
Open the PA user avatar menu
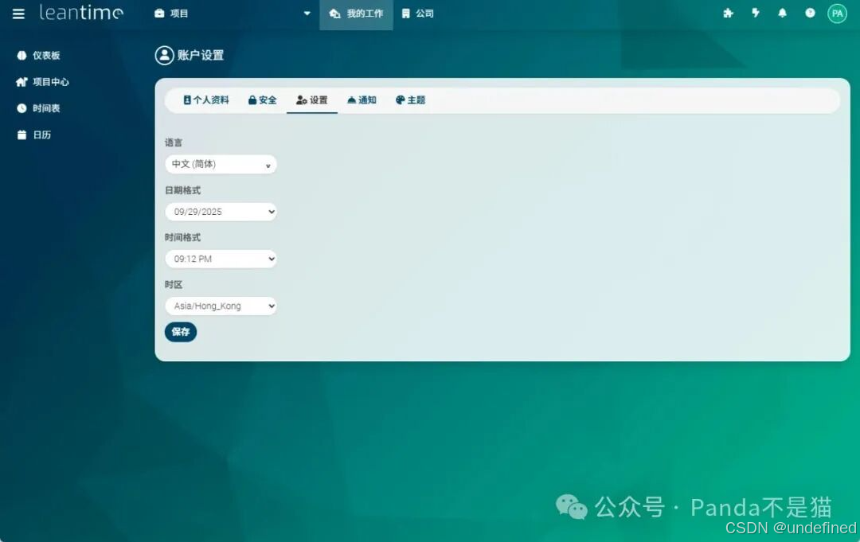pyautogui.click(x=837, y=14)
